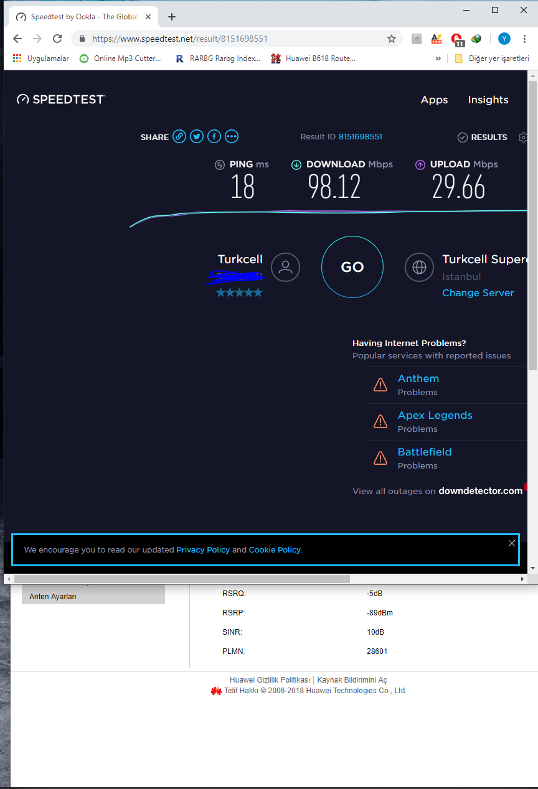Select the RSRP value -89dBm
538x789 pixels.
[380, 613]
